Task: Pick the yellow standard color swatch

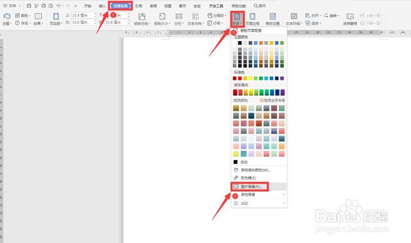Action: [250, 78]
